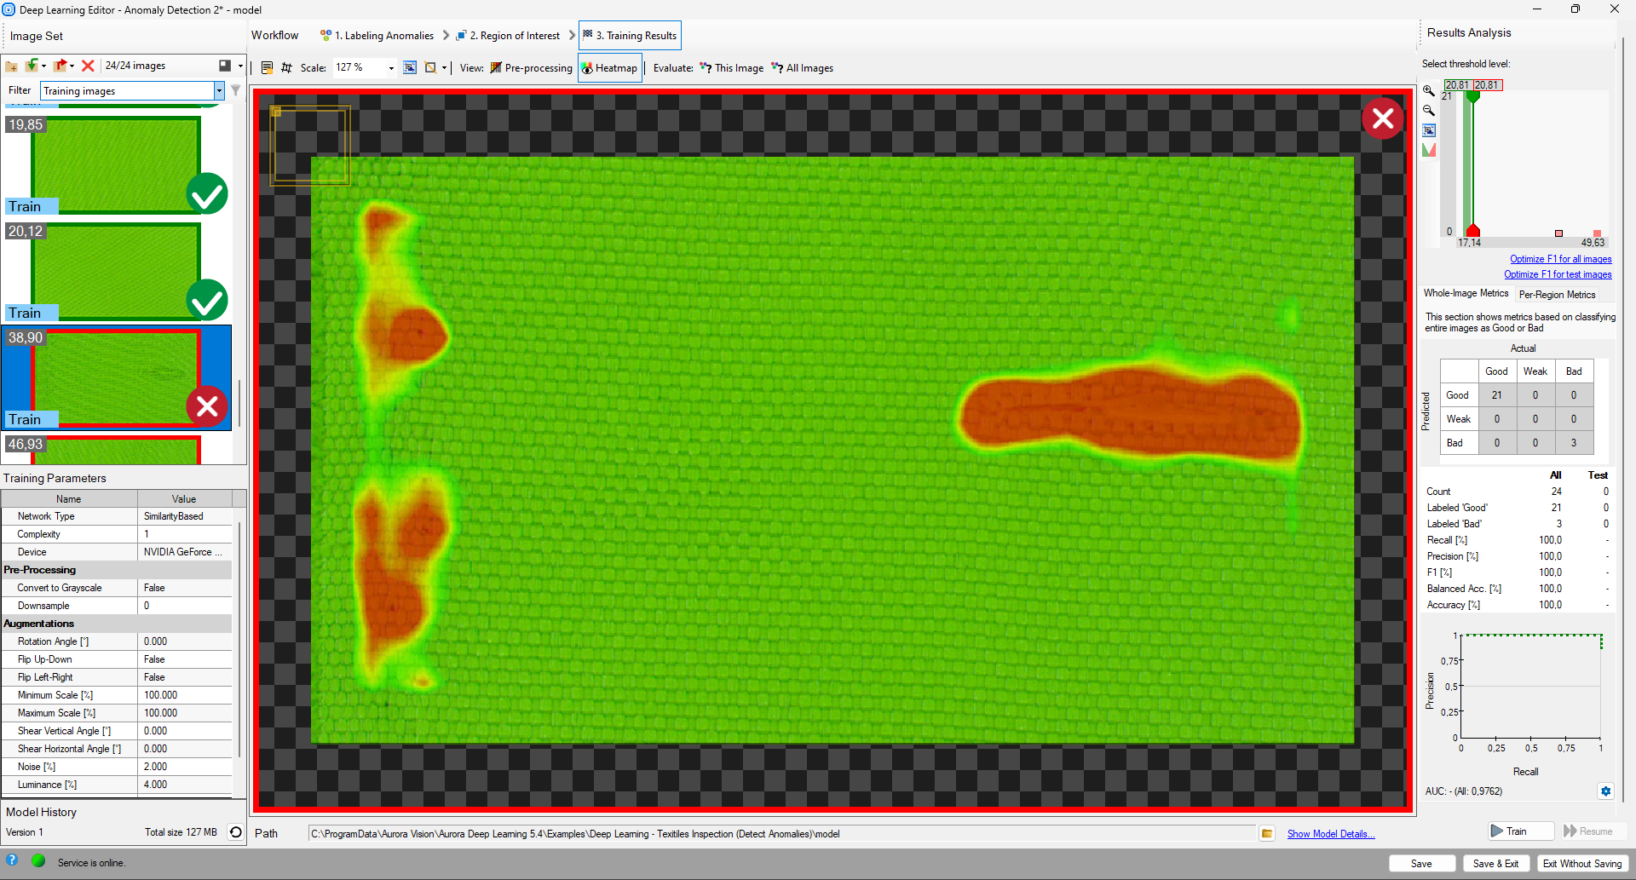
Task: Click the zoom-out magnifier beside threshold chart
Action: (1429, 110)
